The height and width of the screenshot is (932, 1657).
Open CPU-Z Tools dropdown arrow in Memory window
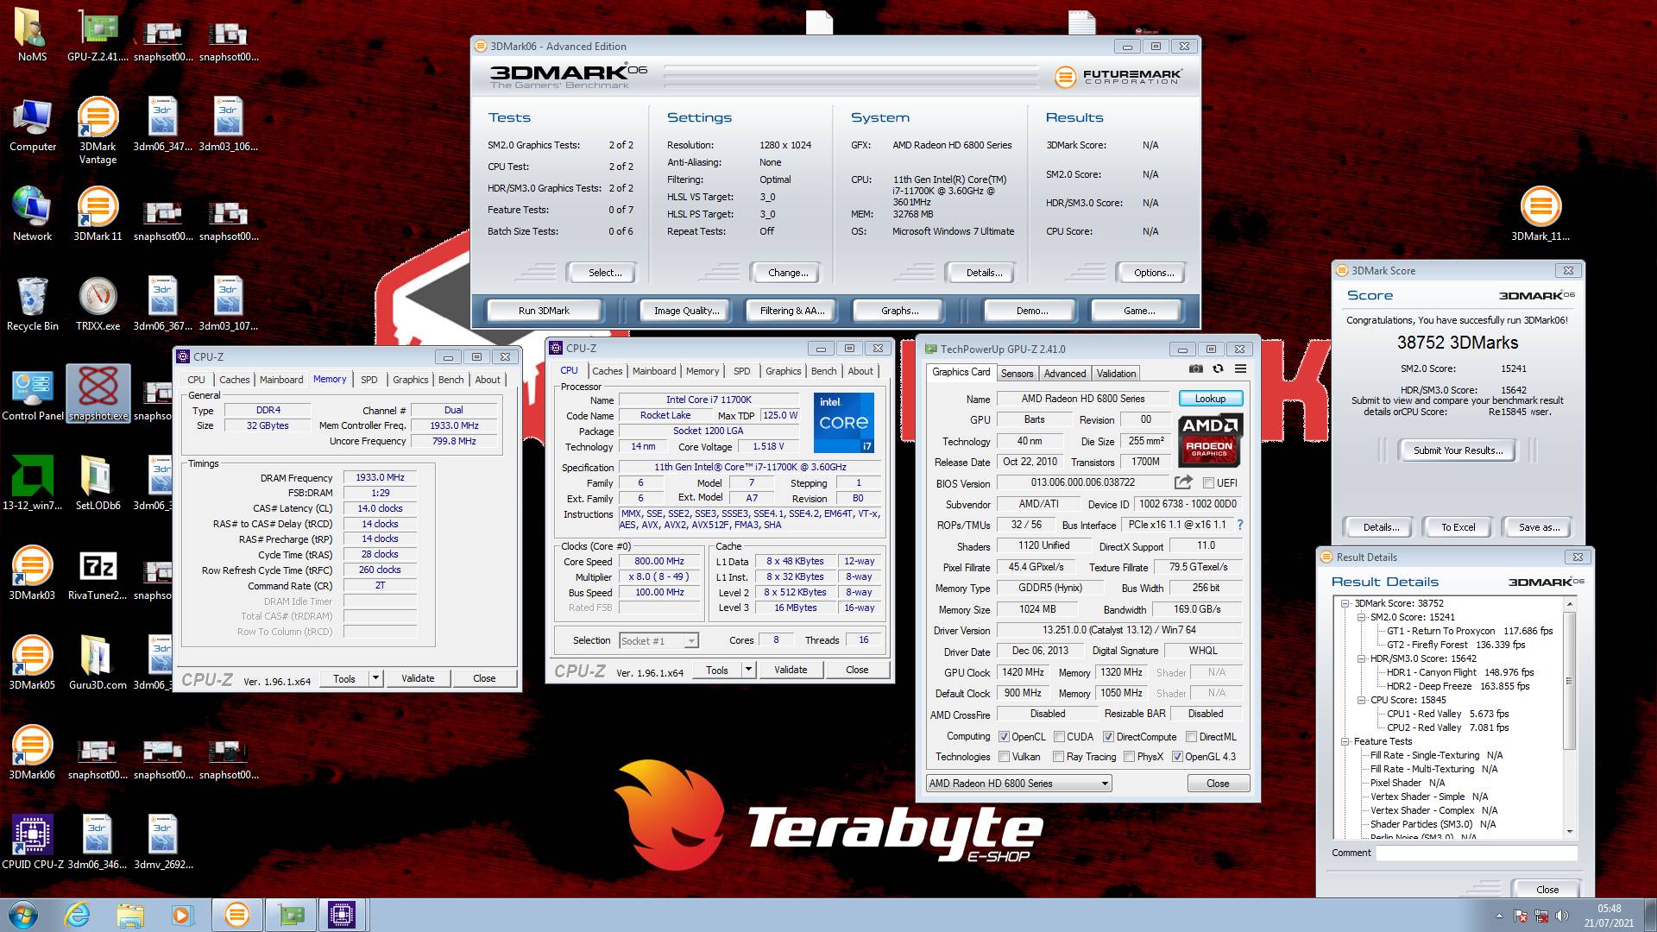click(375, 678)
